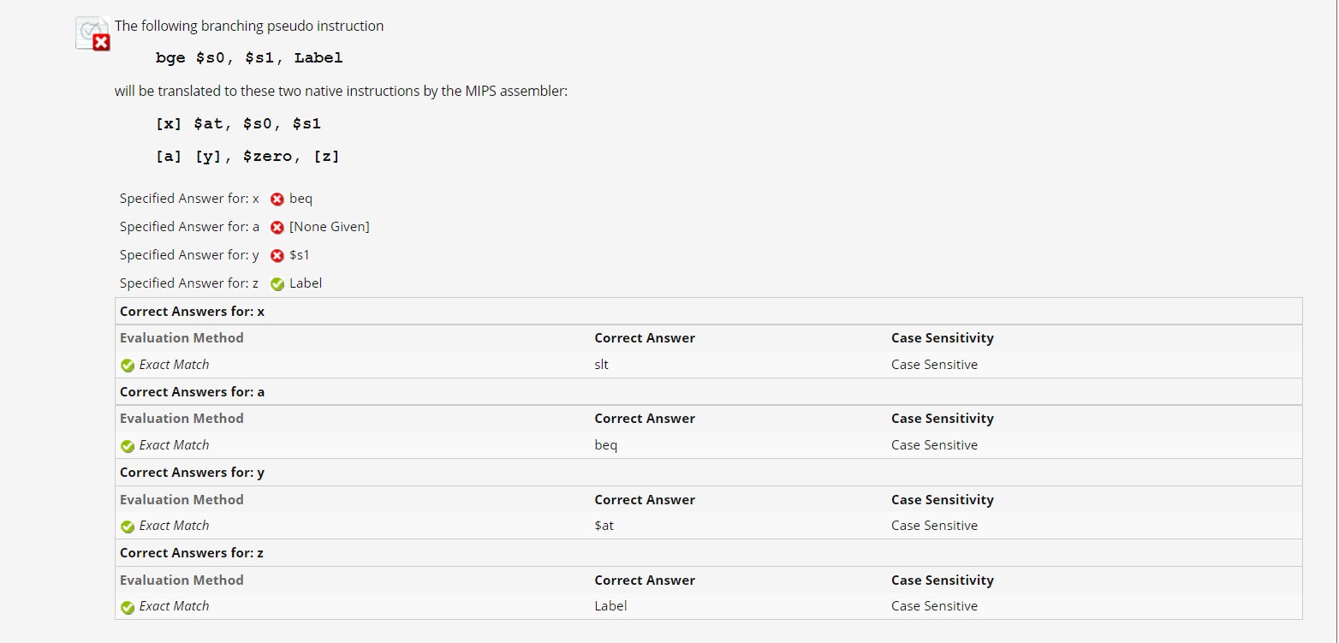Click the native instruction line '[x] $at, $s0, $s1'
This screenshot has height=643, width=1339.
(x=238, y=124)
